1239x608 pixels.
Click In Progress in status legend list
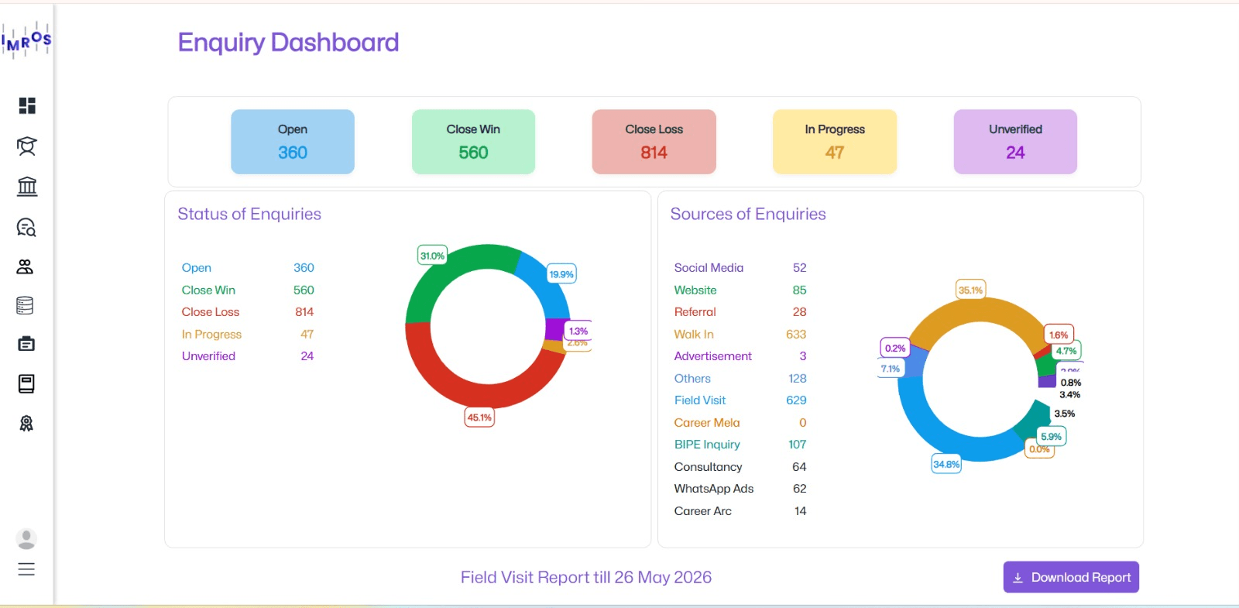(211, 335)
